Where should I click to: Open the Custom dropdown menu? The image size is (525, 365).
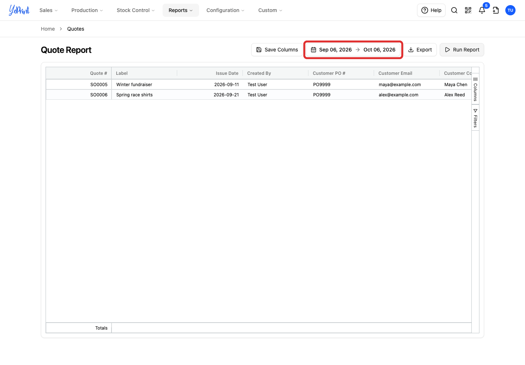click(x=270, y=10)
